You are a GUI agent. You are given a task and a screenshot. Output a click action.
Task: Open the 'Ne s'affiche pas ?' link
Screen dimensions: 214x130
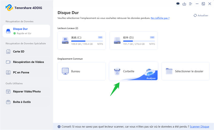coord(160,18)
